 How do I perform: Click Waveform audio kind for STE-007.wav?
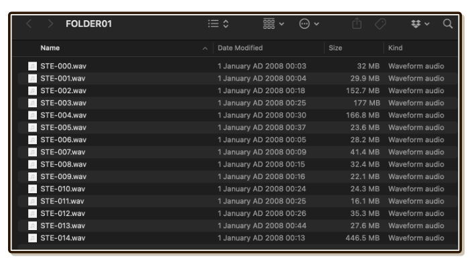[x=416, y=152]
